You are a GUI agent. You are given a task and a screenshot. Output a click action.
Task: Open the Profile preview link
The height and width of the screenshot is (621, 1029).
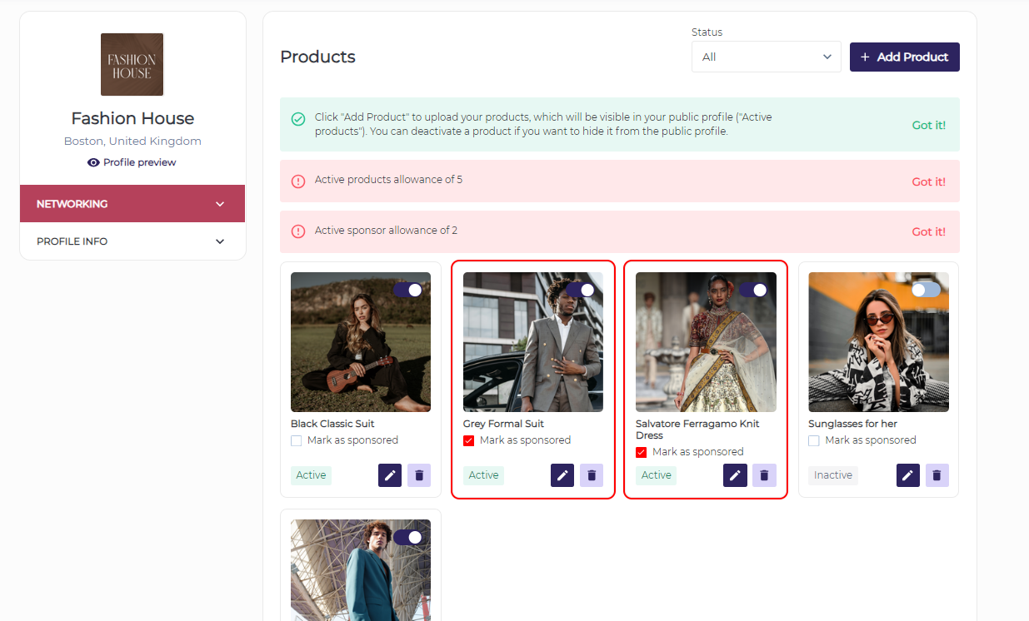pos(132,162)
